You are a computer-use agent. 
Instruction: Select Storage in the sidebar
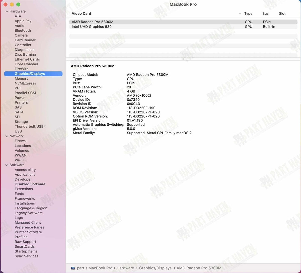21,122
